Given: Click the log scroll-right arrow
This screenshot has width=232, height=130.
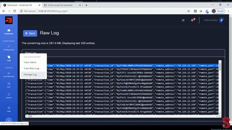Looking at the screenshot, I should (217, 116).
